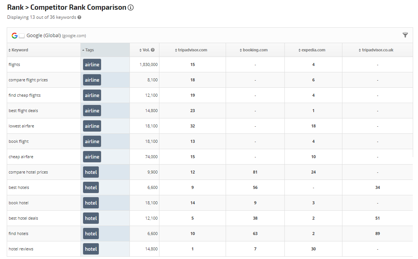
Task: Click booking.com rank 56 for best hotels
Action: click(x=255, y=187)
